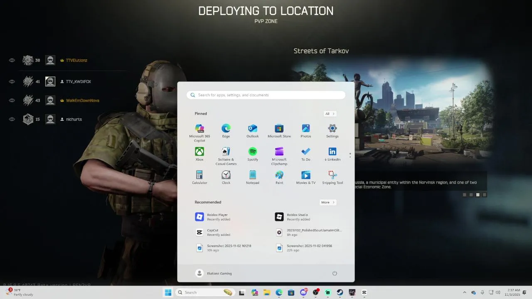Click taskbar Search box
The height and width of the screenshot is (299, 532).
pos(205,292)
